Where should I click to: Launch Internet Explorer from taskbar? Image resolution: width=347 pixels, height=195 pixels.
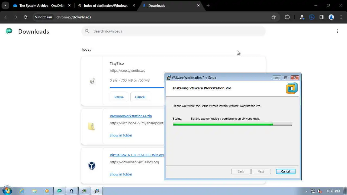(22, 191)
